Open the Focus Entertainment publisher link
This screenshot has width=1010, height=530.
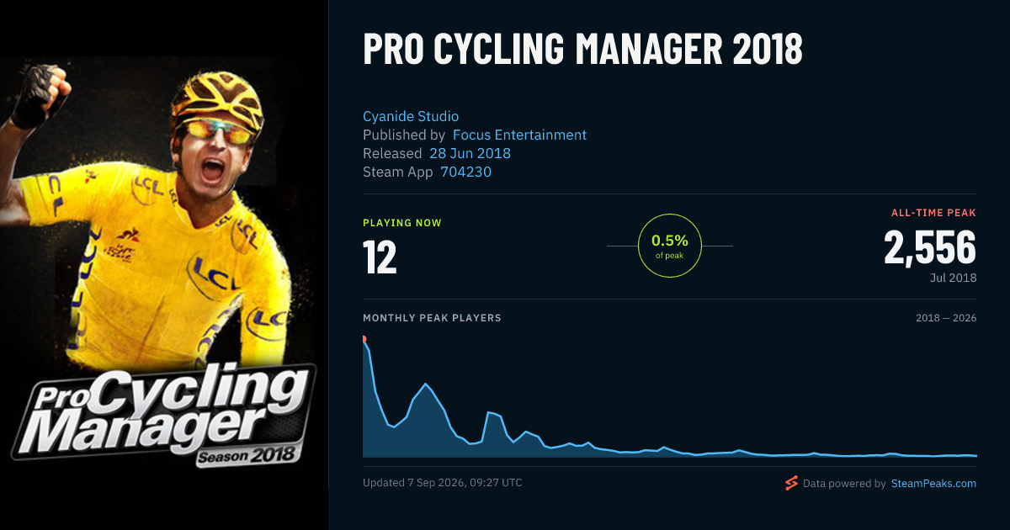[x=519, y=135]
